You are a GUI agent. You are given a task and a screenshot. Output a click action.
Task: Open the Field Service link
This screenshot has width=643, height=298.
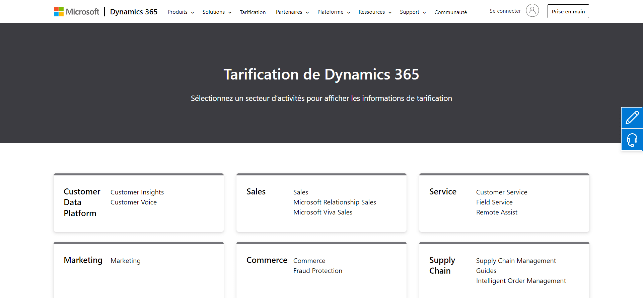[494, 202]
